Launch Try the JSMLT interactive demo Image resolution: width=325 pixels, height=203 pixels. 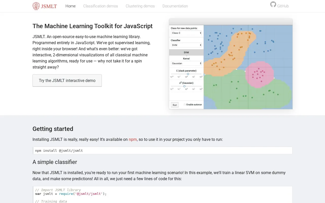[67, 80]
